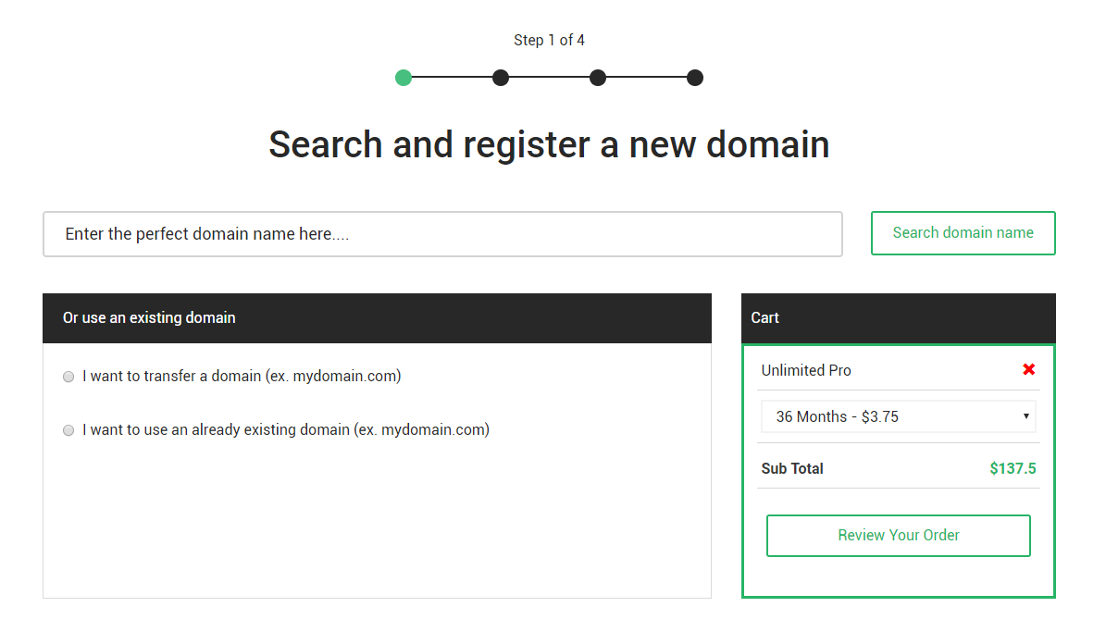Focus the domain name search field
Viewport: 1106px width, 632px height.
point(442,234)
